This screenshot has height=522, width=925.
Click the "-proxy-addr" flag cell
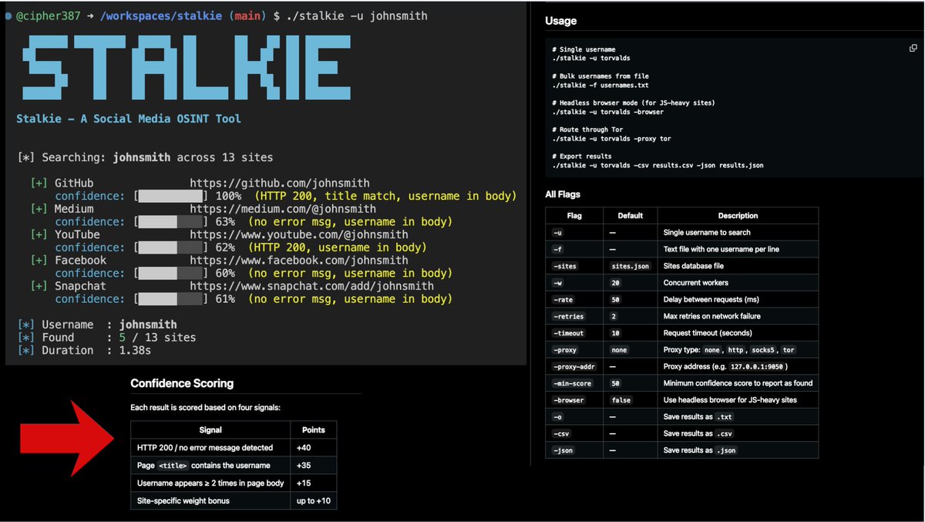pos(573,366)
